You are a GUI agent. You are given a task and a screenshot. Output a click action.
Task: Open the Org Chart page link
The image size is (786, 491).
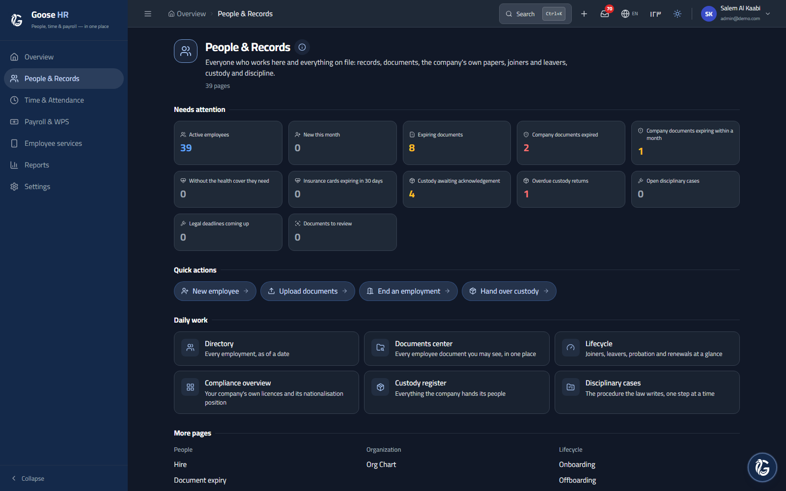coord(381,464)
